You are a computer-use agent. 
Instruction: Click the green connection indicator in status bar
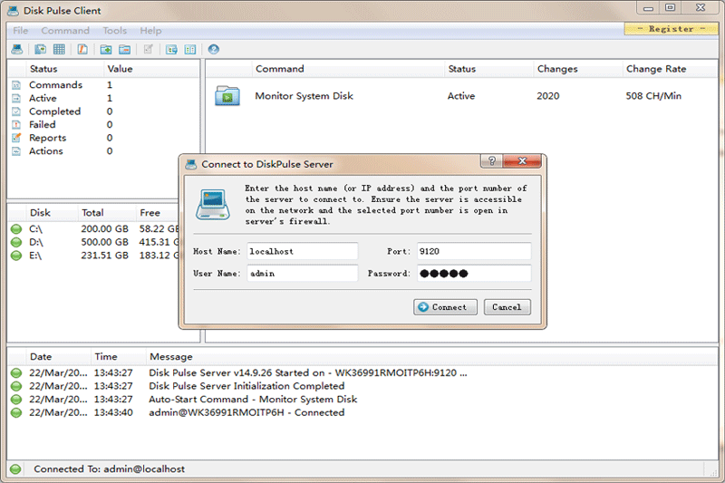(x=15, y=469)
